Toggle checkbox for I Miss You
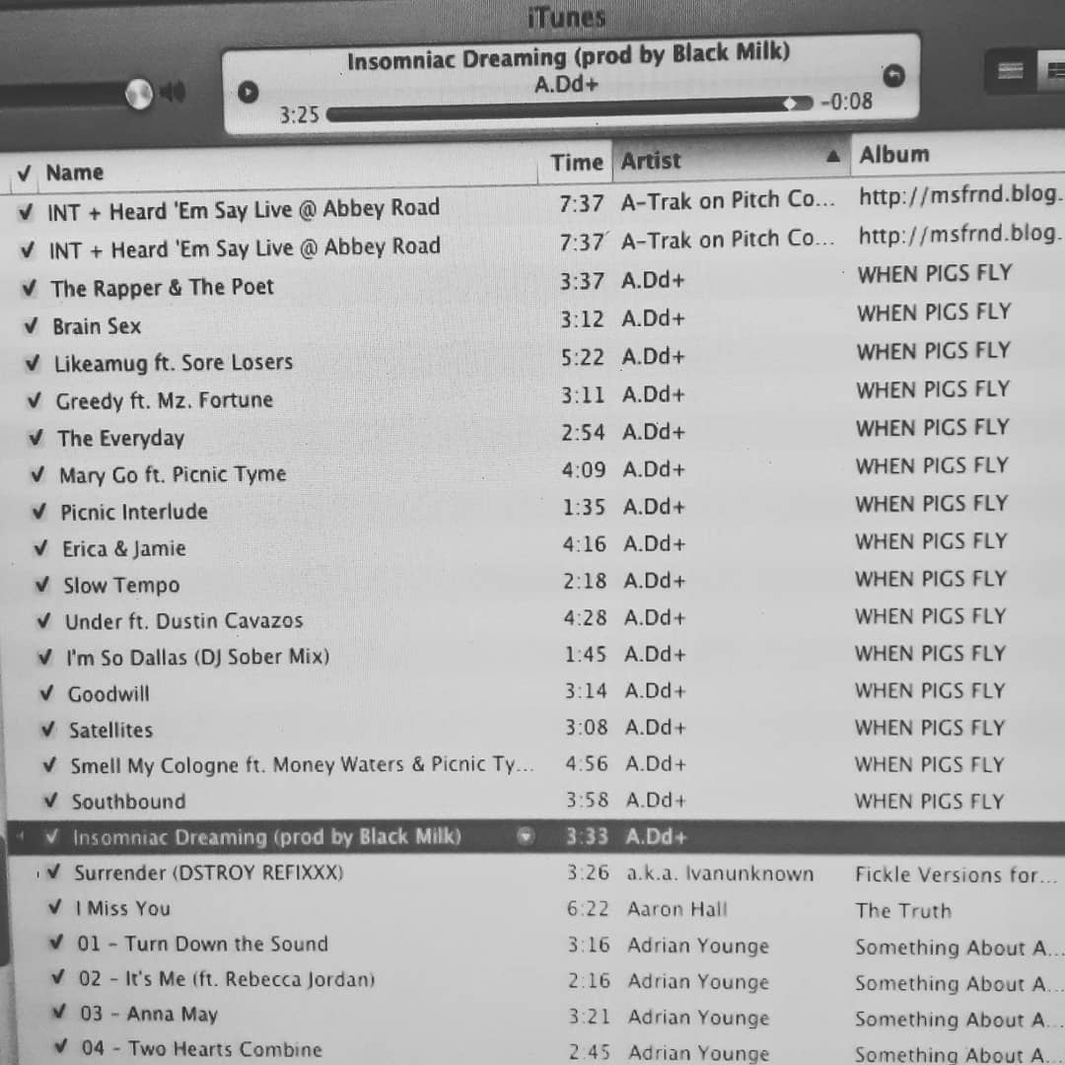1065x1065 pixels. point(56,908)
